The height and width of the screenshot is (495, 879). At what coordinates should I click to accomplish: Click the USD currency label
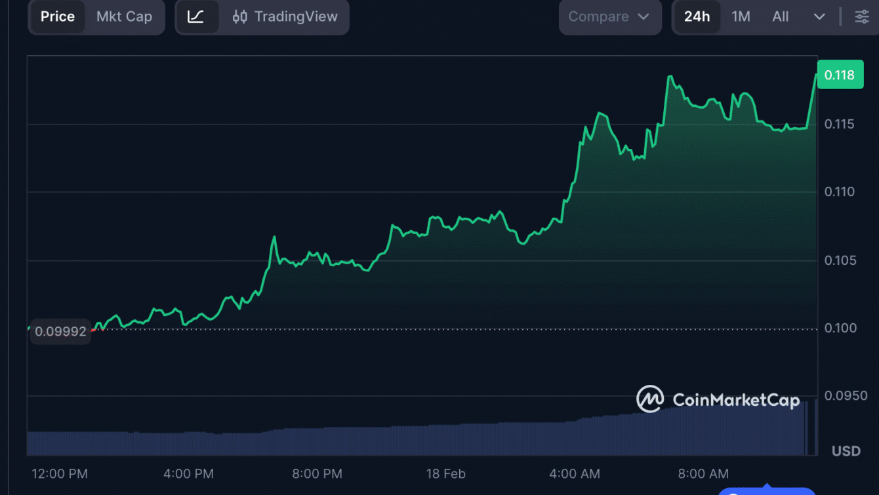click(x=846, y=451)
